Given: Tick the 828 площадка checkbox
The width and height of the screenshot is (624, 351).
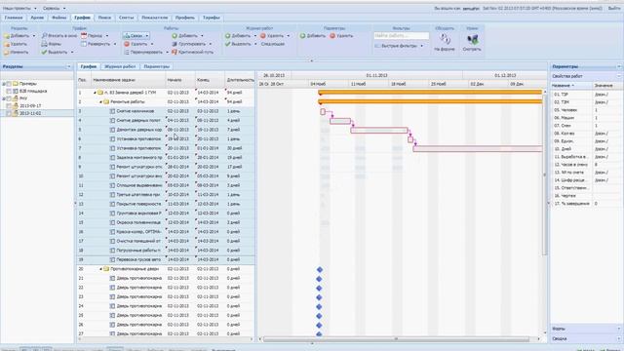Looking at the screenshot, I should (9, 91).
